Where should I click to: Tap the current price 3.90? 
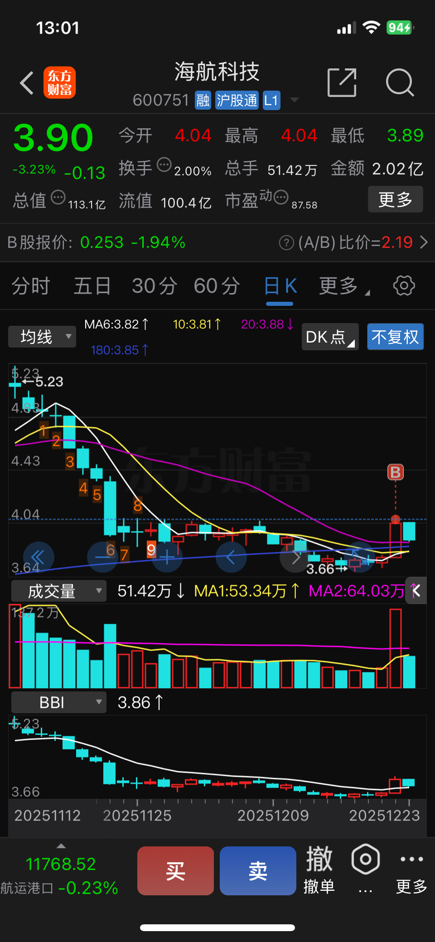(53, 138)
